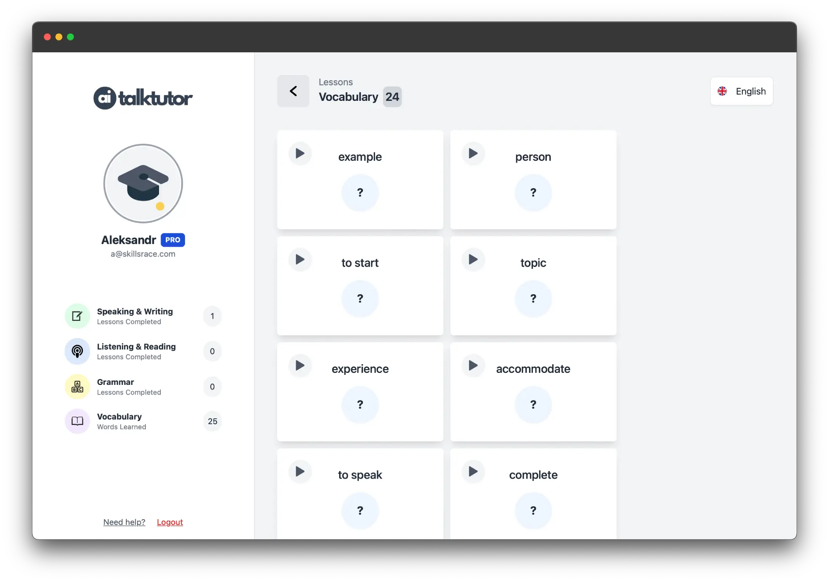Image resolution: width=829 pixels, height=582 pixels.
Task: Click the Listening & Reading podcast icon
Action: 76,351
